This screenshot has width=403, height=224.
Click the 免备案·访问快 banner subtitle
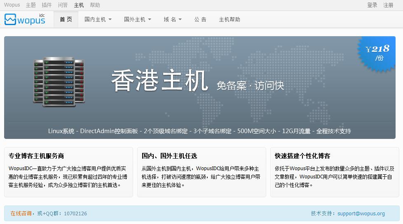[251, 85]
